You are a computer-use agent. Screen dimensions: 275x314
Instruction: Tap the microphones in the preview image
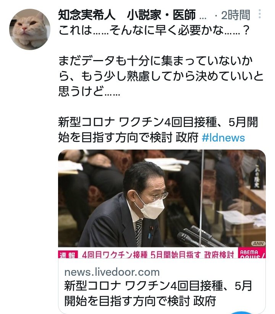pyautogui.click(x=198, y=236)
